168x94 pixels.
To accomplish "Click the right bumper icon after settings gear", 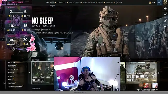I will click(x=121, y=2).
